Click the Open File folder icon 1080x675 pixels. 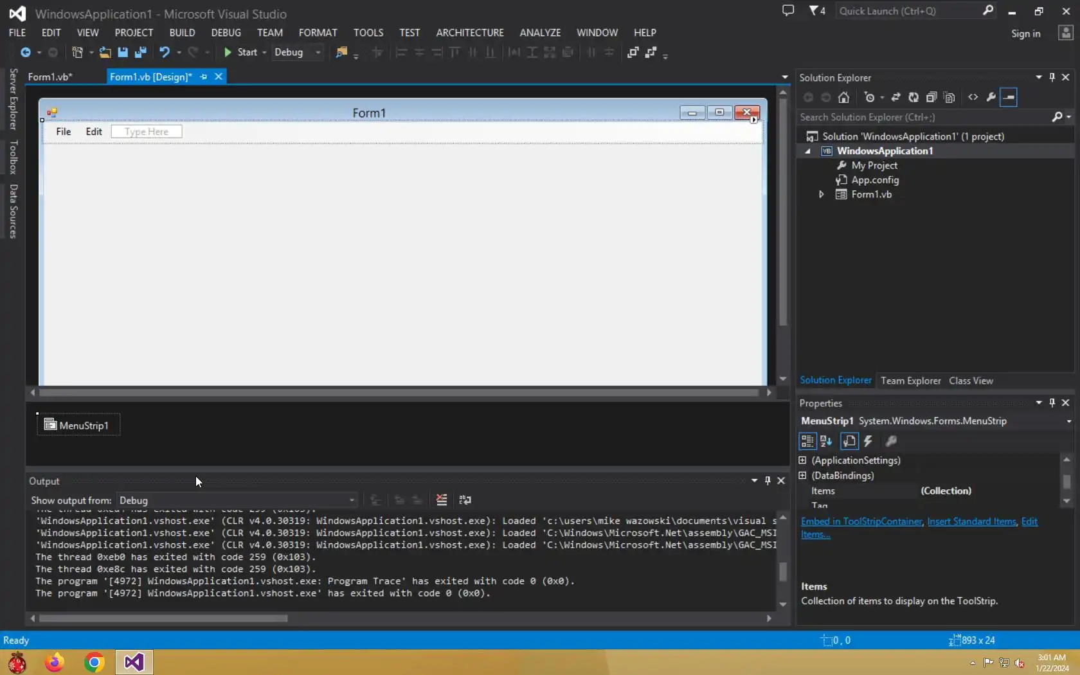(x=105, y=53)
